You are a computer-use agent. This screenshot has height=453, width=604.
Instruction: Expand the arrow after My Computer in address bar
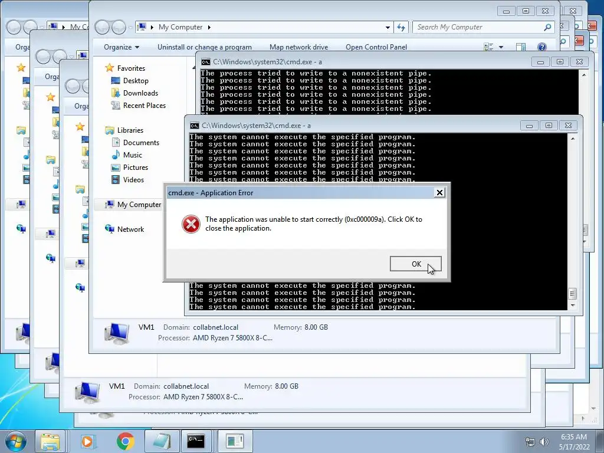(209, 27)
